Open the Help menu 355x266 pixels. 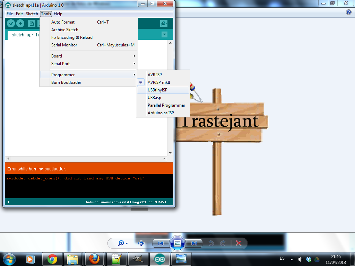pos(58,14)
